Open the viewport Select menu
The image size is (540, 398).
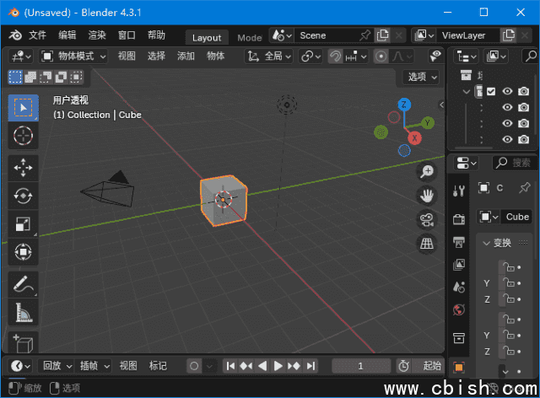(156, 56)
